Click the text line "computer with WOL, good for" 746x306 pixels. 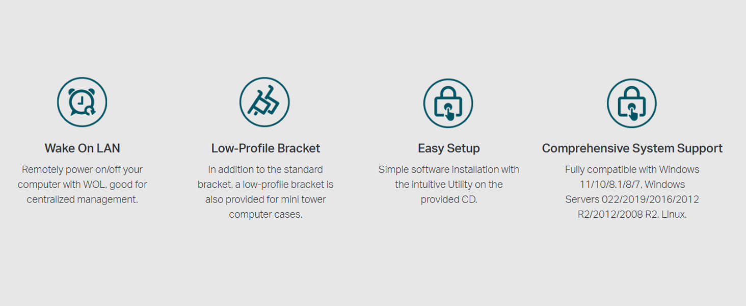tap(82, 185)
